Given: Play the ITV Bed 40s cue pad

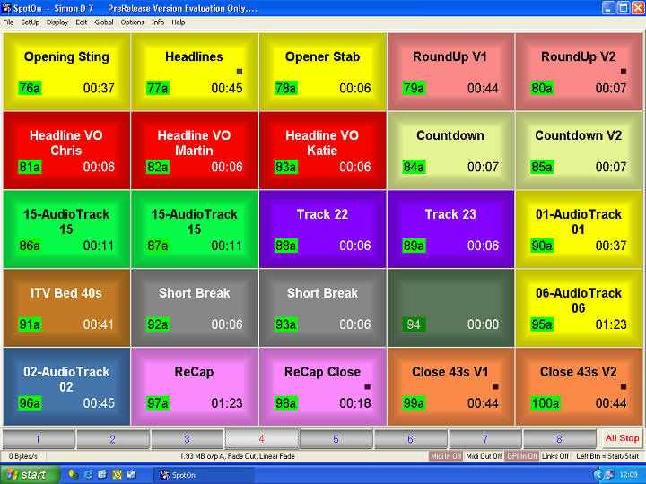Looking at the screenshot, I should (66, 307).
